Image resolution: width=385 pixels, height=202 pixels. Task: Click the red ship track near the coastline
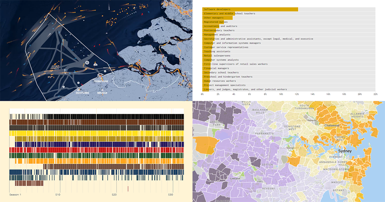(x=81, y=84)
